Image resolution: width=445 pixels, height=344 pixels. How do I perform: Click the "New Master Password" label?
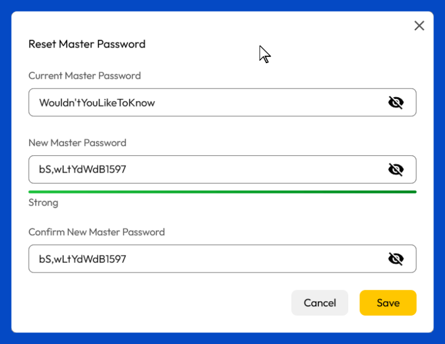(77, 142)
